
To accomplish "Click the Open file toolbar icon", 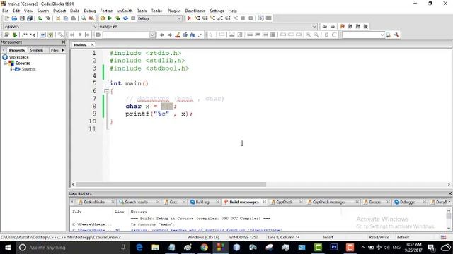I will pyautogui.click(x=14, y=18).
